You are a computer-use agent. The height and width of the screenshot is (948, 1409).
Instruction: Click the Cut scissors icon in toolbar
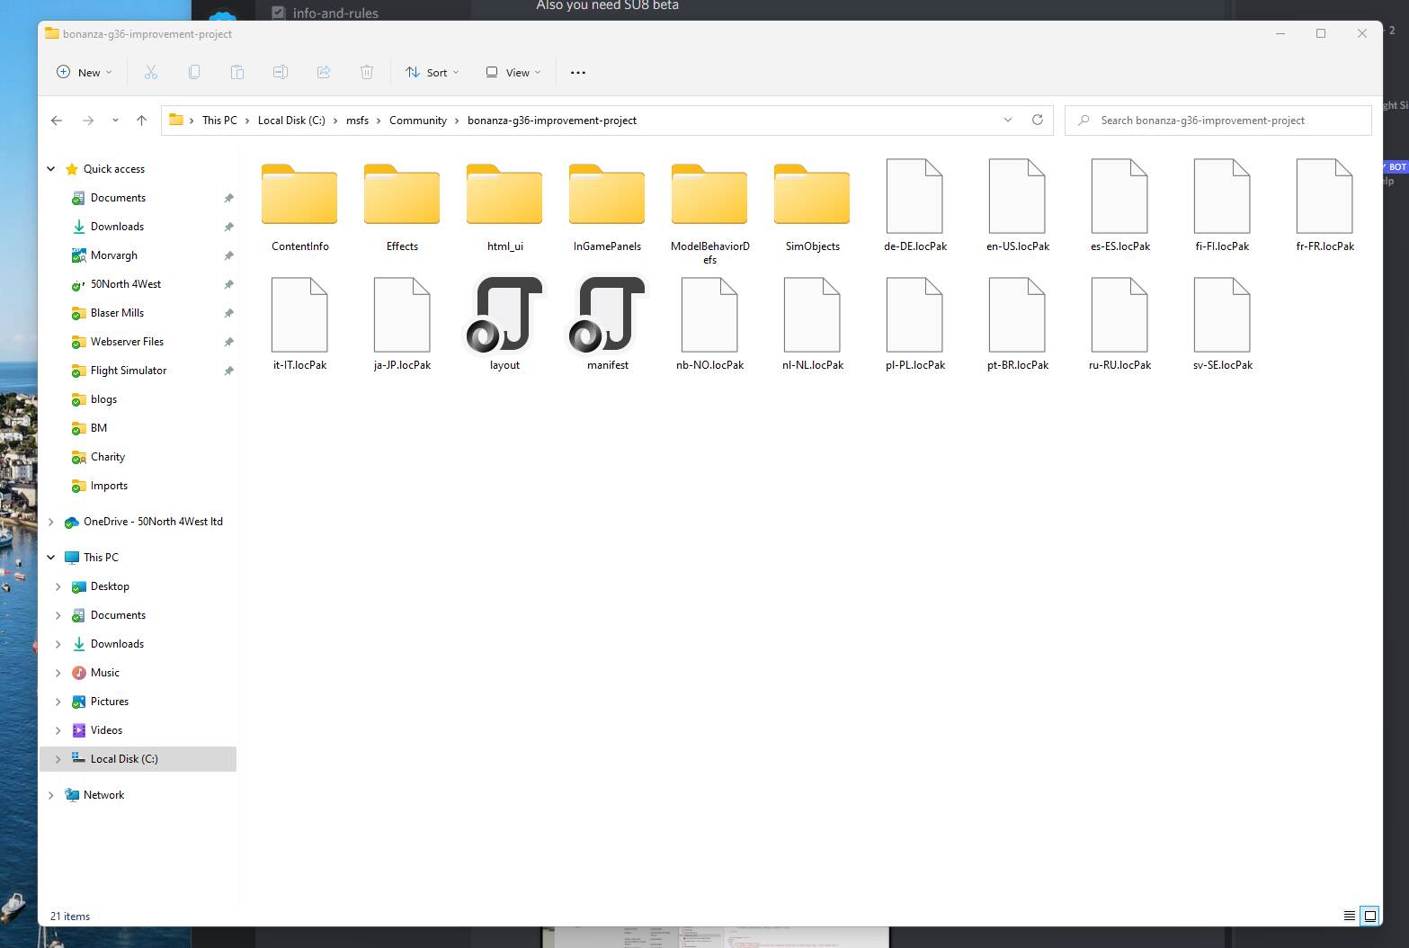point(151,72)
